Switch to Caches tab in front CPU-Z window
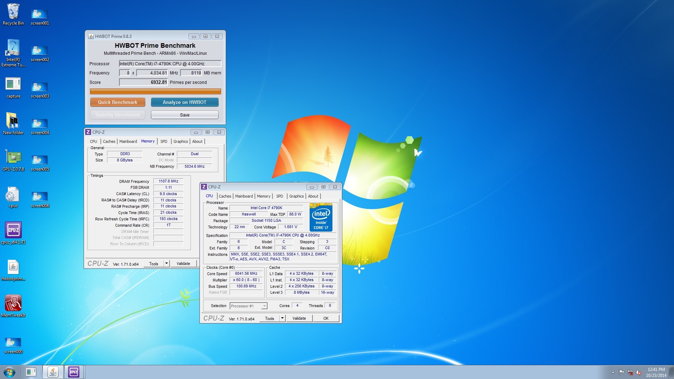The width and height of the screenshot is (674, 379). (x=225, y=196)
